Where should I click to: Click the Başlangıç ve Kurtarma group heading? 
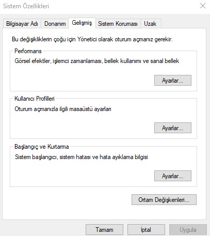pos(42,147)
